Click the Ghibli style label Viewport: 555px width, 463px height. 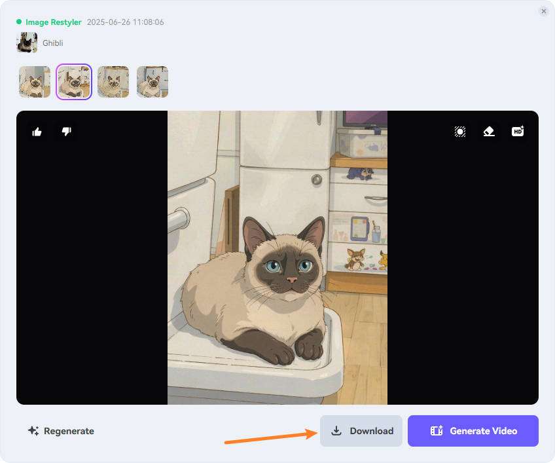(x=53, y=43)
